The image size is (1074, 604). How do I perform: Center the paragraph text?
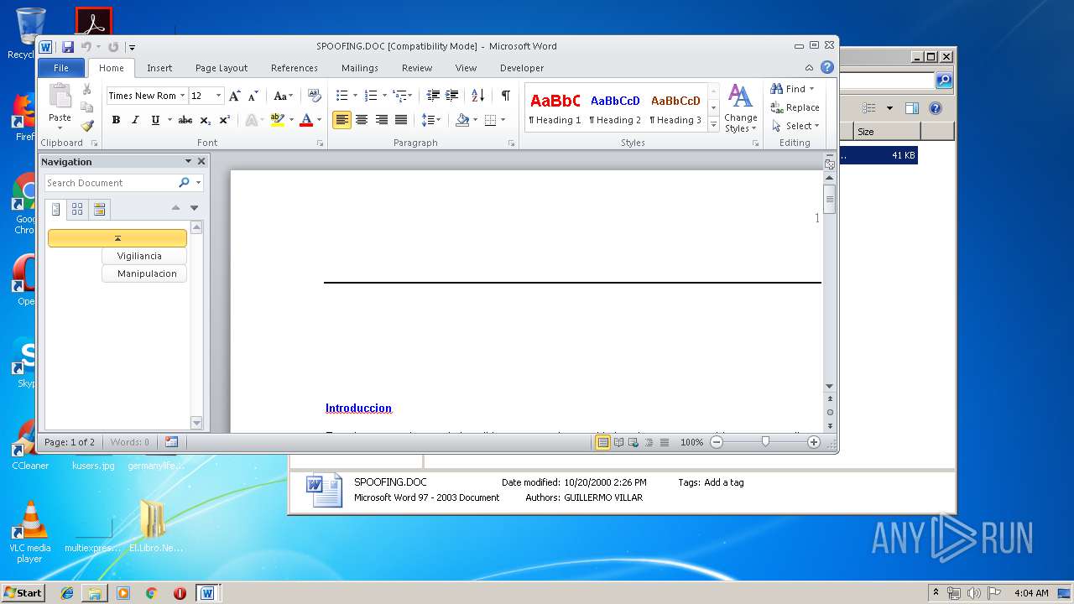point(362,120)
